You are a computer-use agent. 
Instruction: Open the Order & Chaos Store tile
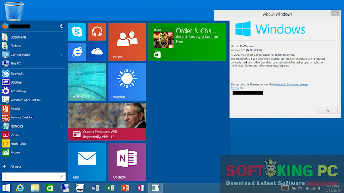[188, 42]
